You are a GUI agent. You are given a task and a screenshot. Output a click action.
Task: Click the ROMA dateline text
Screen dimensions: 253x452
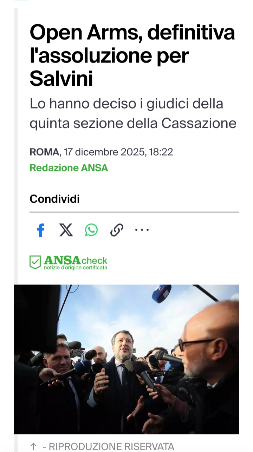click(x=44, y=152)
